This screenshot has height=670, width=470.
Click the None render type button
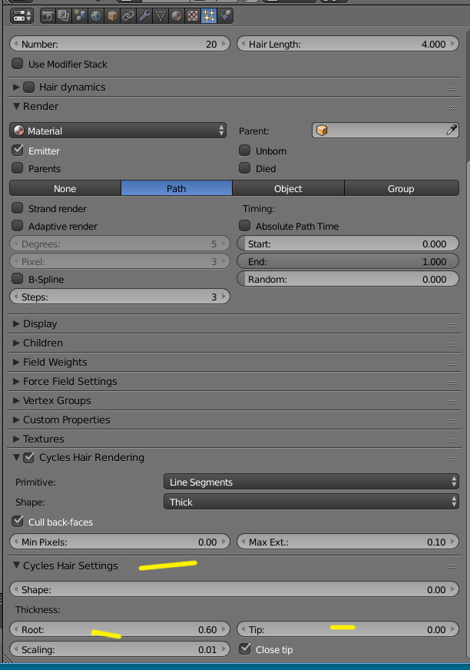(x=65, y=188)
